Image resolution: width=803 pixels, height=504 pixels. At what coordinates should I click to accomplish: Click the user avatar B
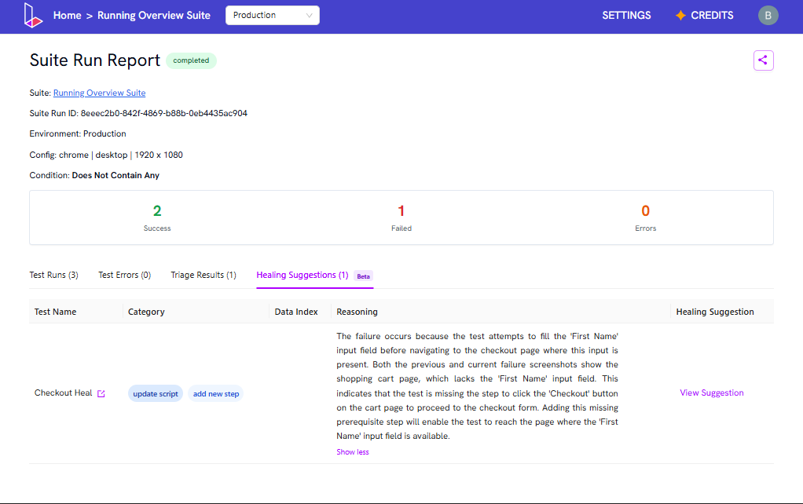click(768, 16)
